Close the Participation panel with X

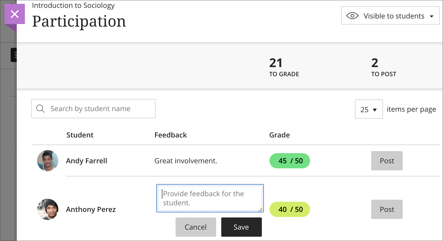[x=15, y=14]
